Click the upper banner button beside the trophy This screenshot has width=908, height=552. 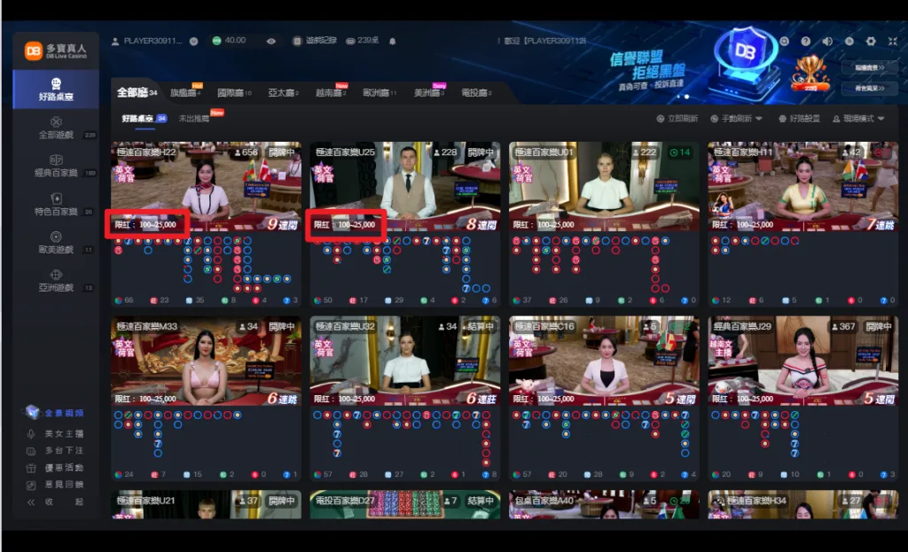870,67
